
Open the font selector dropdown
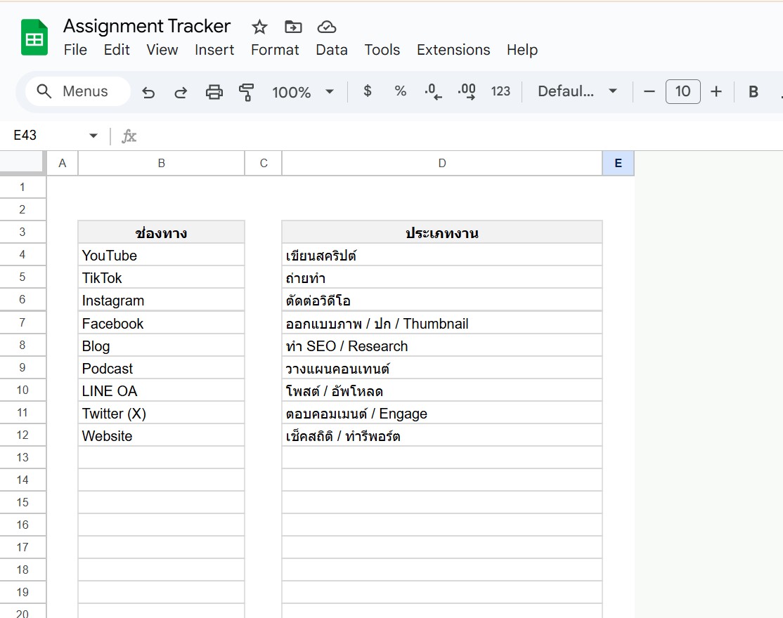[x=576, y=91]
